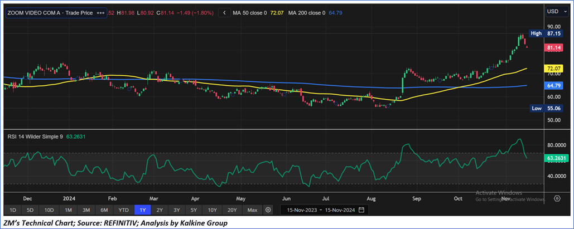Click the calendar icon beside the date range

click(x=361, y=210)
